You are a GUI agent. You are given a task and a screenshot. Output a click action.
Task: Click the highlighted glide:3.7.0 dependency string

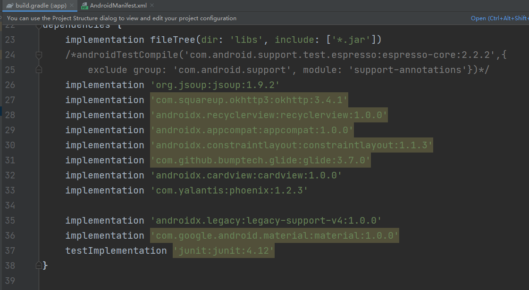(260, 160)
